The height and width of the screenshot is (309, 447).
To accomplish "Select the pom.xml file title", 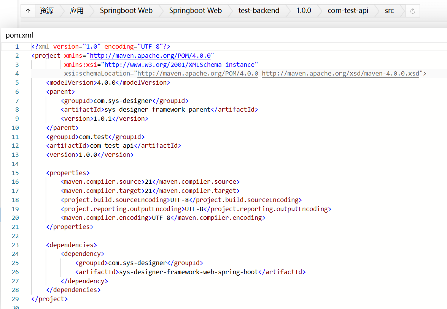I will point(19,35).
